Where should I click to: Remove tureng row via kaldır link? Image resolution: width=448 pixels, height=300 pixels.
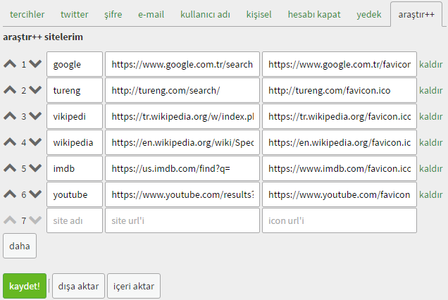click(431, 90)
